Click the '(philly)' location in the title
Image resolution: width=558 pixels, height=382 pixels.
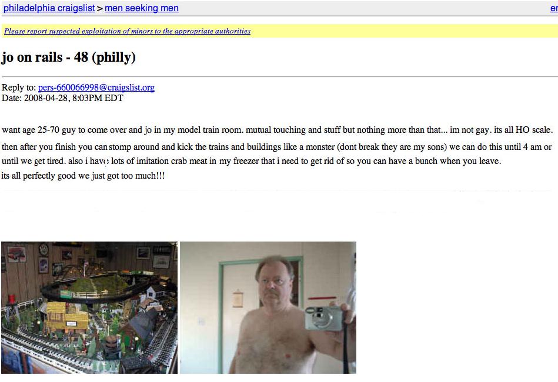tap(114, 57)
